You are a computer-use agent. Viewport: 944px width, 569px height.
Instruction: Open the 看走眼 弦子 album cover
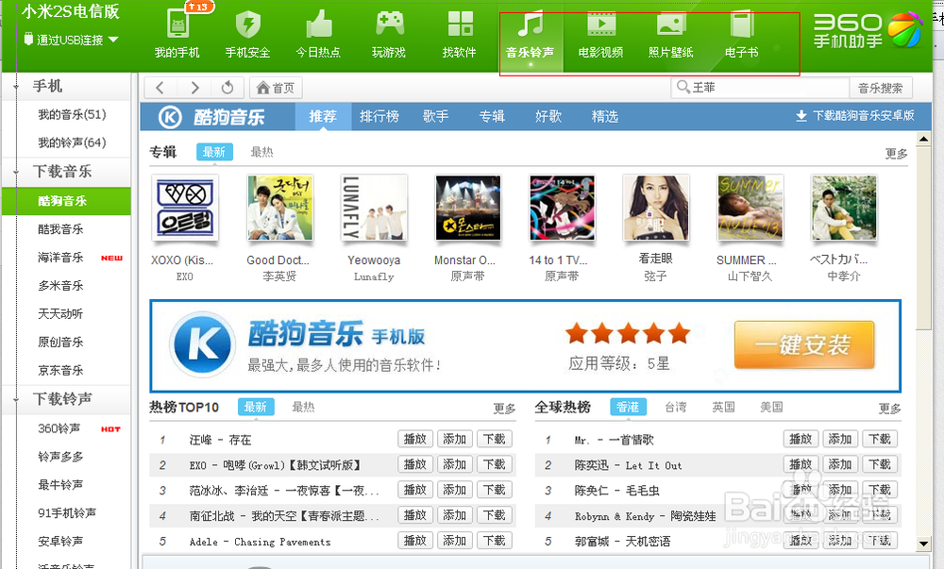[656, 208]
